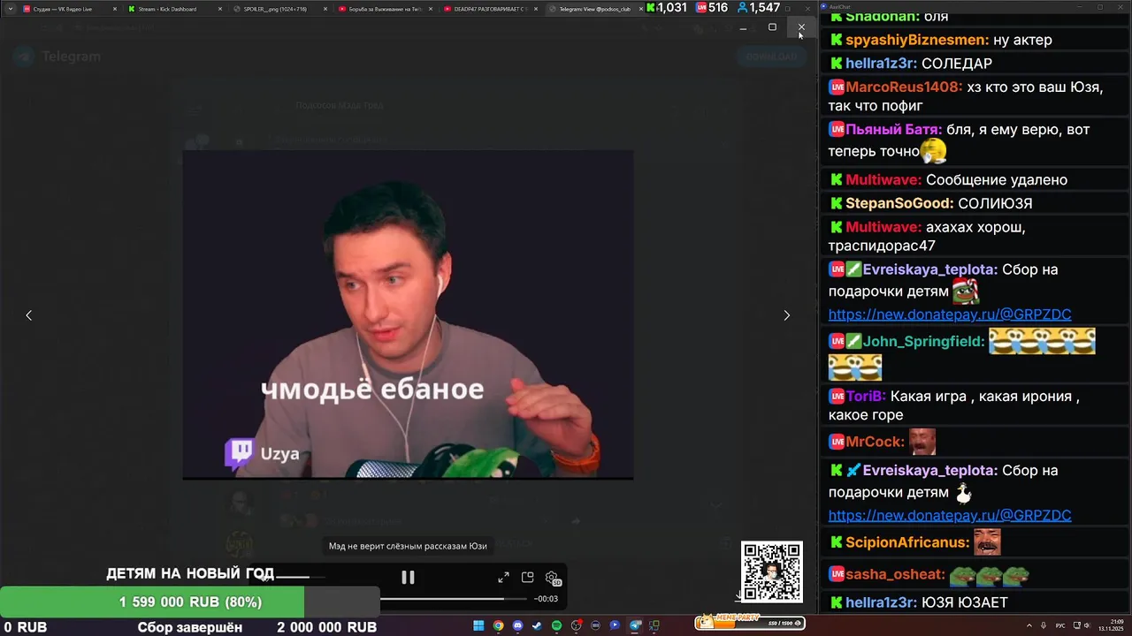Open video quality settings gear (SD)
Image resolution: width=1132 pixels, height=636 pixels.
point(553,578)
